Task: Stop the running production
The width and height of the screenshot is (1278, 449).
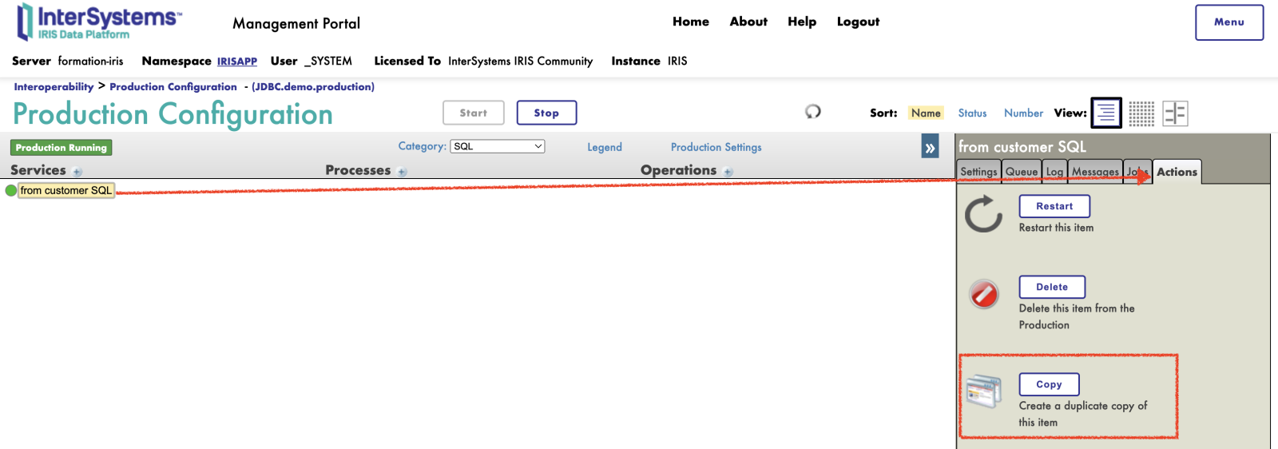Action: (x=546, y=113)
